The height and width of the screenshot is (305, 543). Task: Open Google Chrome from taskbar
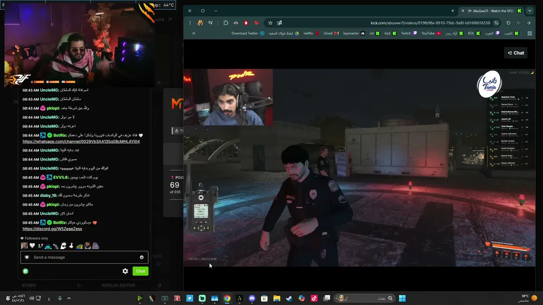[227, 298]
